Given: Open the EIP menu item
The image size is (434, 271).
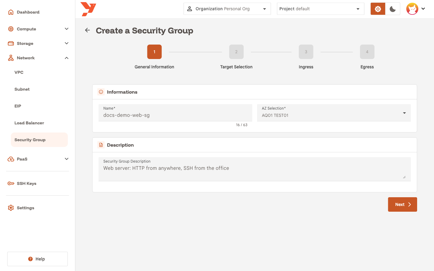Looking at the screenshot, I should 39,106.
